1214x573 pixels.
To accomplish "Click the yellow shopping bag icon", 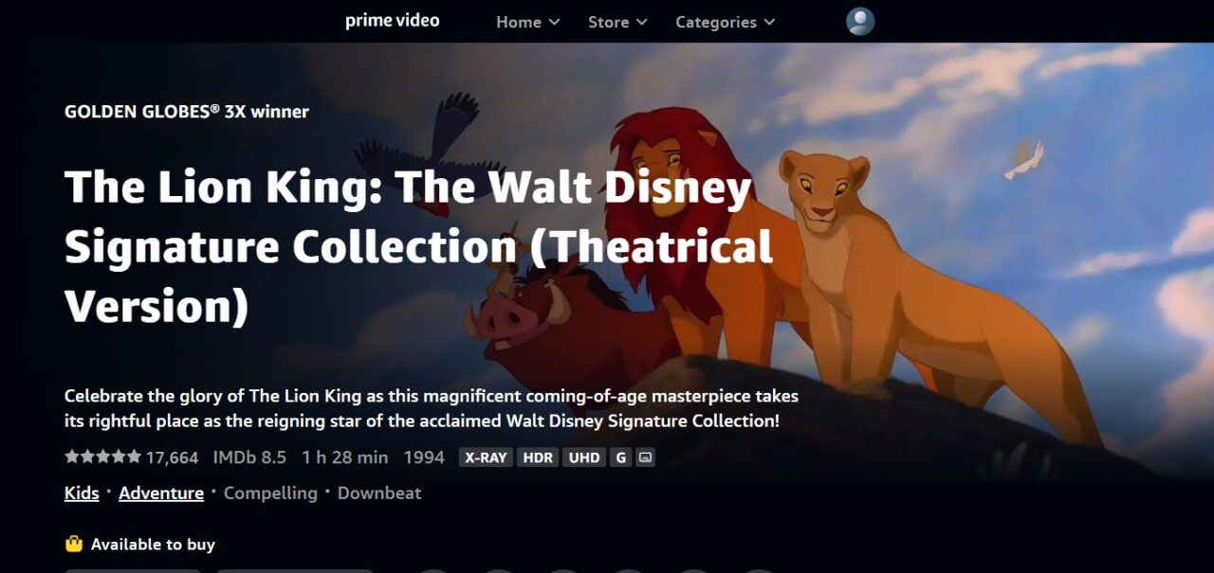I will (74, 544).
